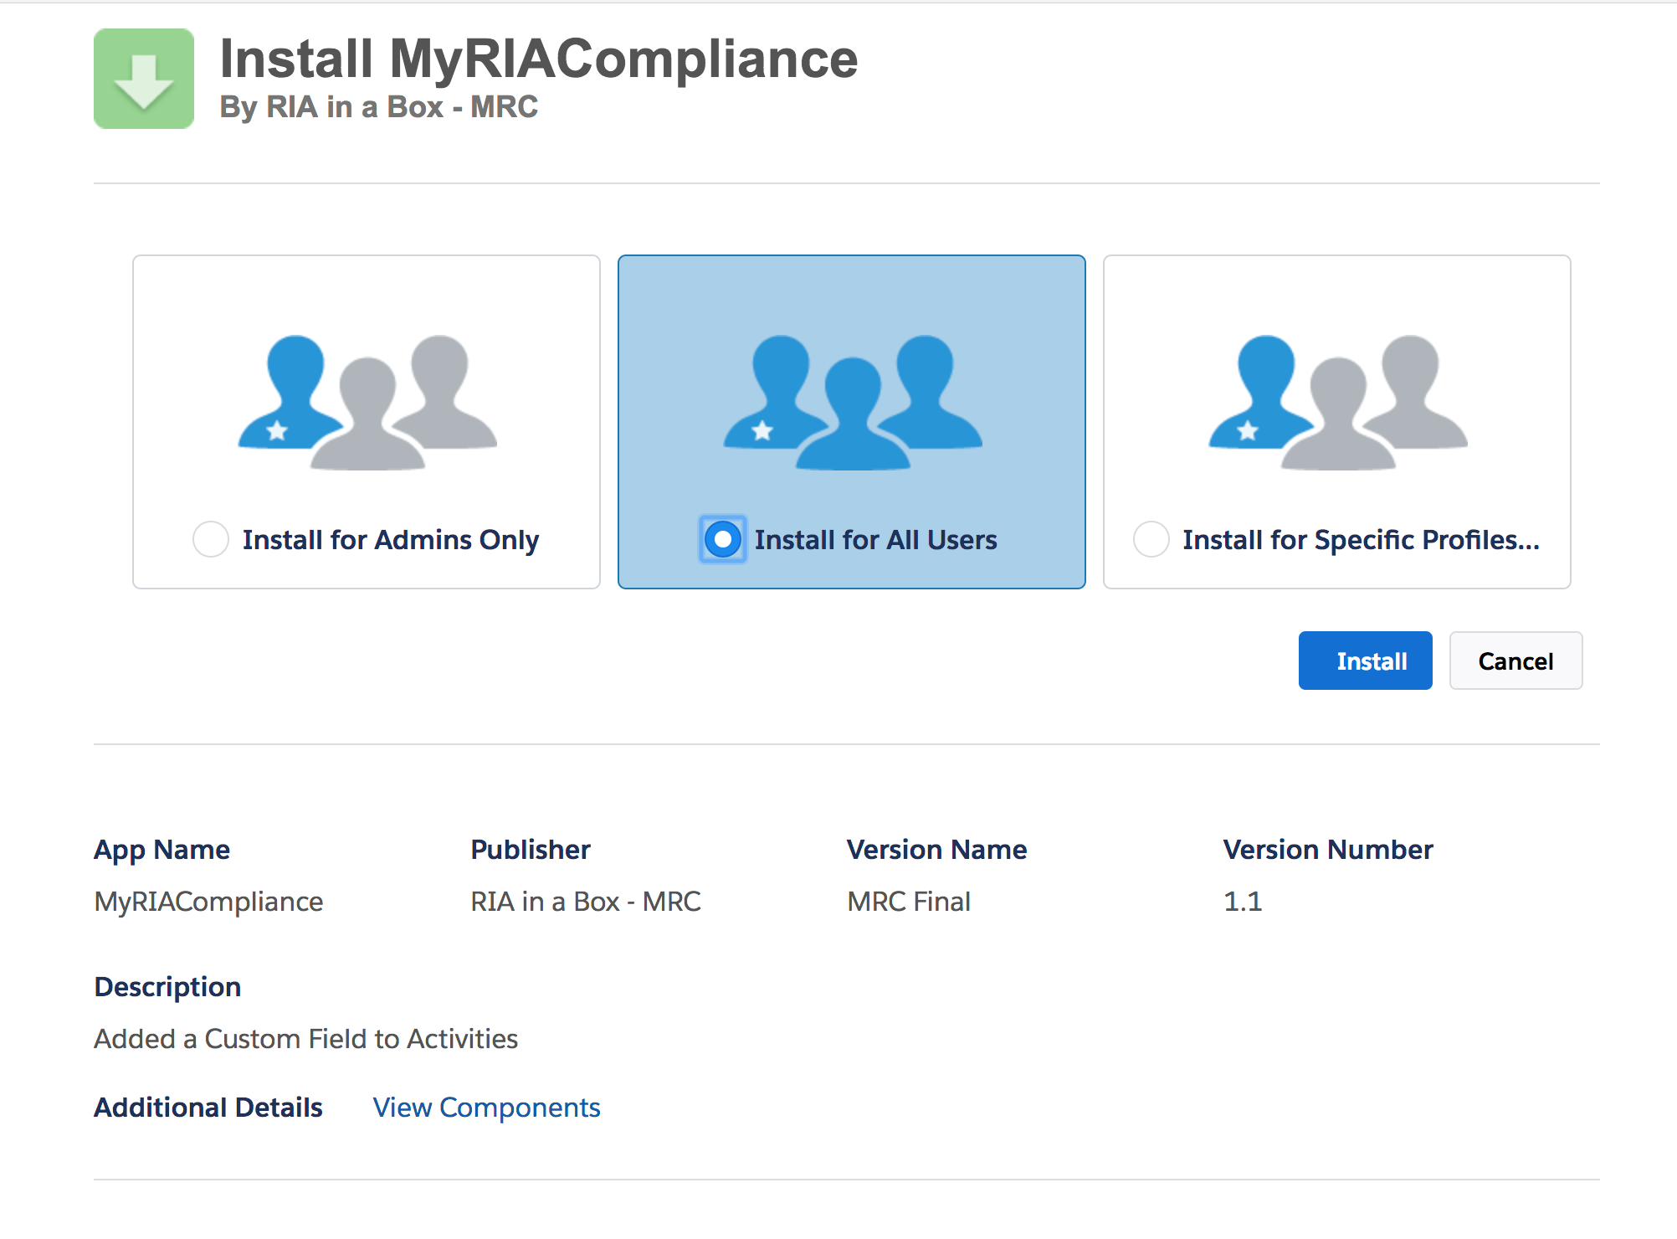The width and height of the screenshot is (1677, 1239).
Task: Click the All Users group icon
Action: (852, 402)
